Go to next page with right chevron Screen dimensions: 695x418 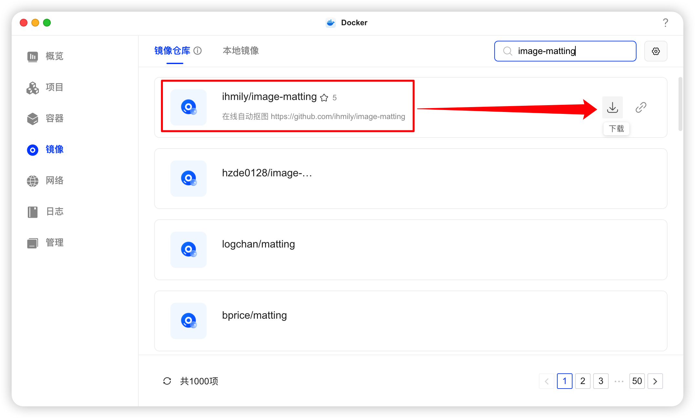pos(655,381)
